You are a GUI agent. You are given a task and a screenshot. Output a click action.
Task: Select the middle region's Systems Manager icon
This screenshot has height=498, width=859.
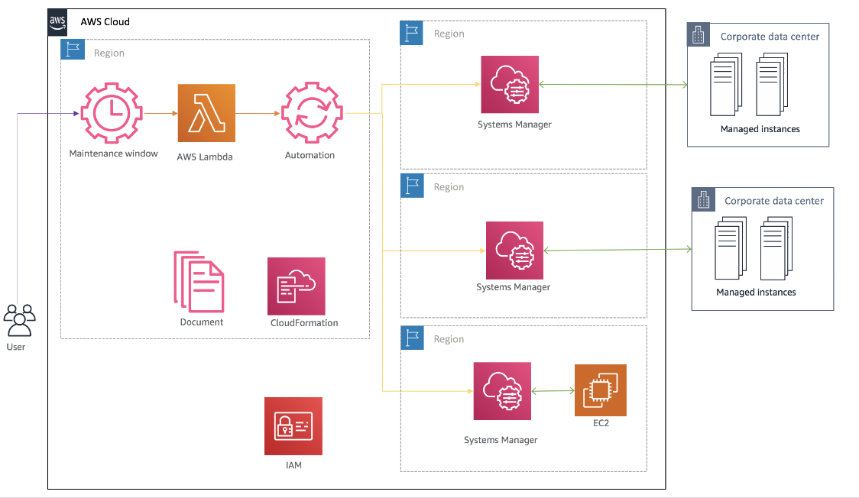(x=514, y=249)
